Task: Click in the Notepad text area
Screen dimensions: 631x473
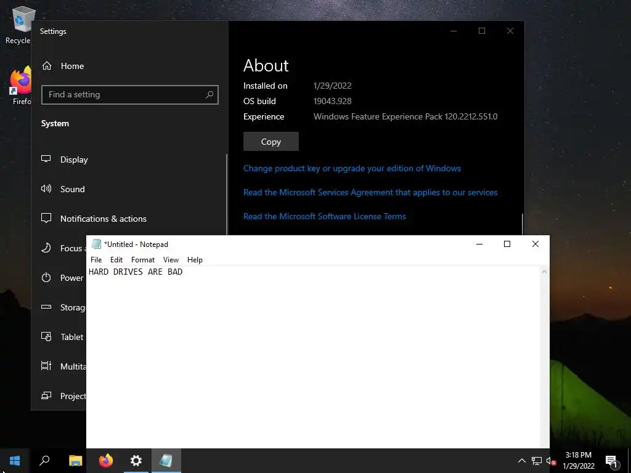Action: [x=314, y=357]
